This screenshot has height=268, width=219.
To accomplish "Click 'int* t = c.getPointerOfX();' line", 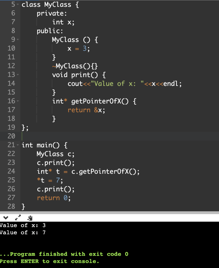I will [x=88, y=171].
